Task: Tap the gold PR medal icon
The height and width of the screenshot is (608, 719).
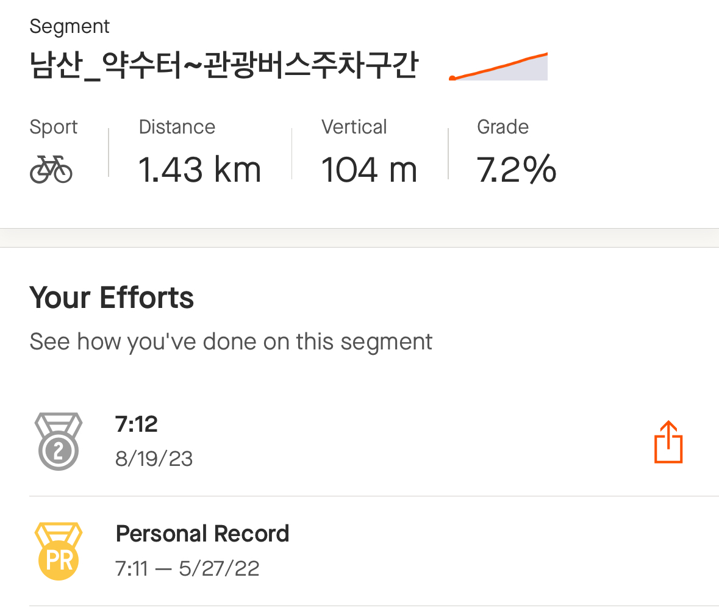Action: (58, 551)
